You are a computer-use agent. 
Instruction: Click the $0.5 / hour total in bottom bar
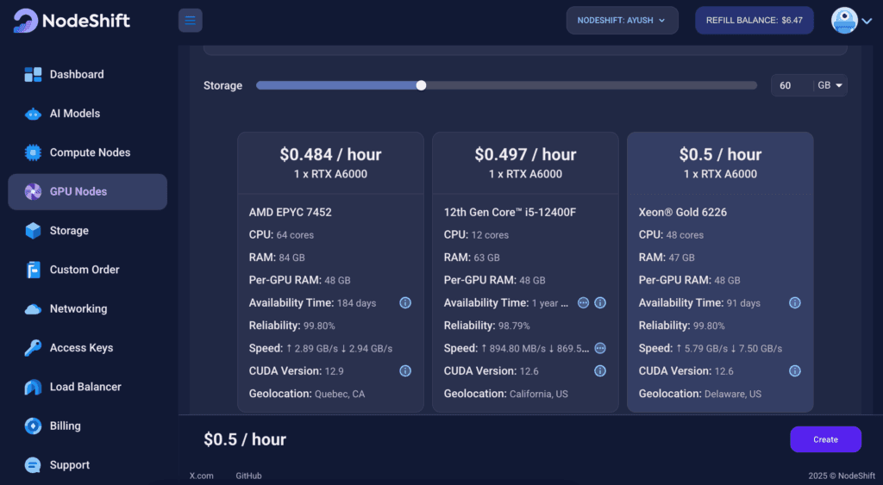pos(245,439)
